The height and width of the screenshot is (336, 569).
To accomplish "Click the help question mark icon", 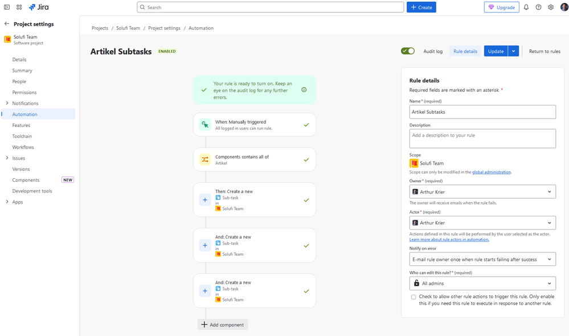I will [537, 7].
